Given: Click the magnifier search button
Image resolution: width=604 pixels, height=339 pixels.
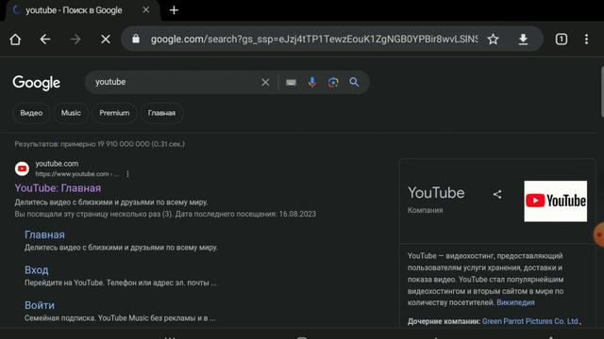Looking at the screenshot, I should (x=354, y=82).
